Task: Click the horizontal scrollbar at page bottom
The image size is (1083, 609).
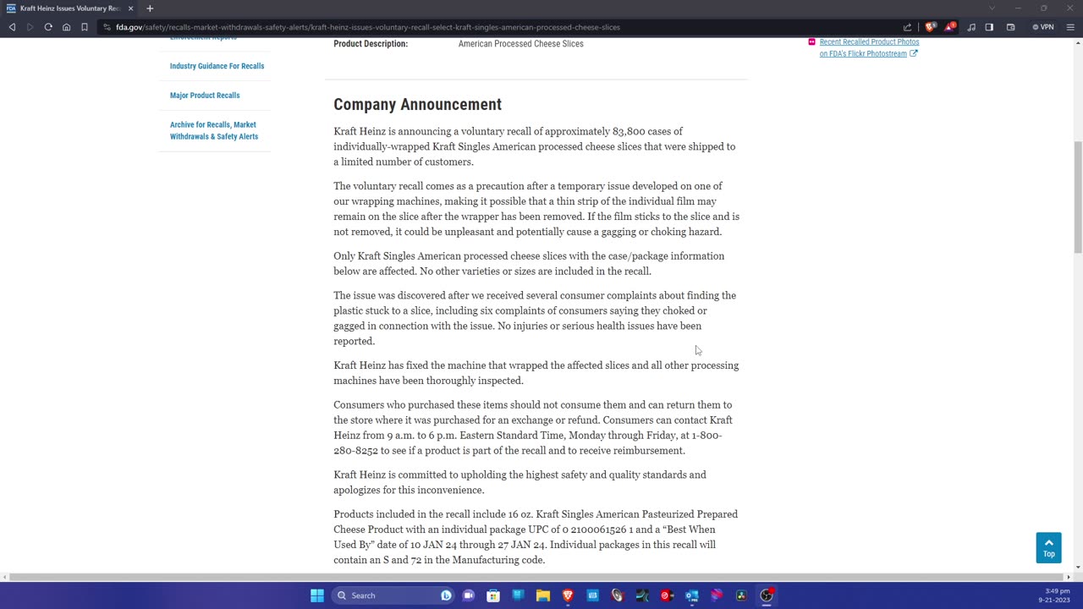Action: (x=537, y=577)
